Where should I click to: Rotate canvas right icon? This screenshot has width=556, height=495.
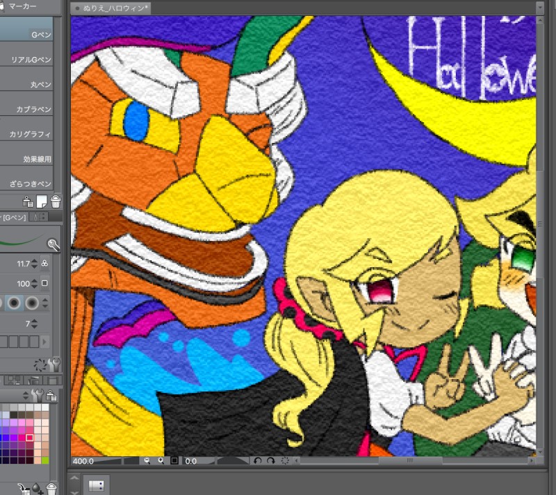pyautogui.click(x=271, y=460)
